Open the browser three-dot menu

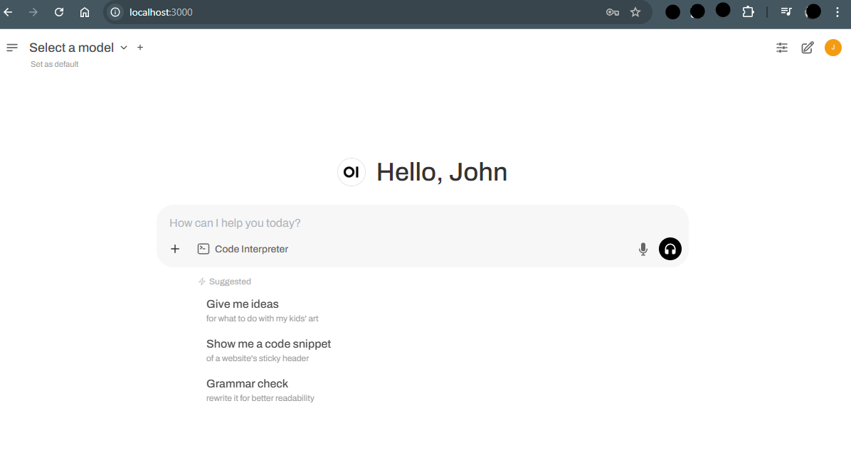[x=837, y=12]
